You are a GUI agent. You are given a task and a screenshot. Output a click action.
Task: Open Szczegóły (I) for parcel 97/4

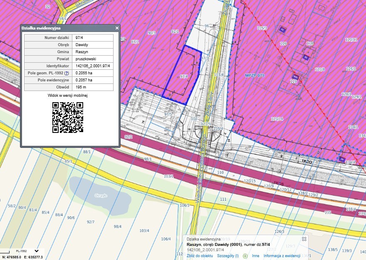pyautogui.click(x=228, y=256)
